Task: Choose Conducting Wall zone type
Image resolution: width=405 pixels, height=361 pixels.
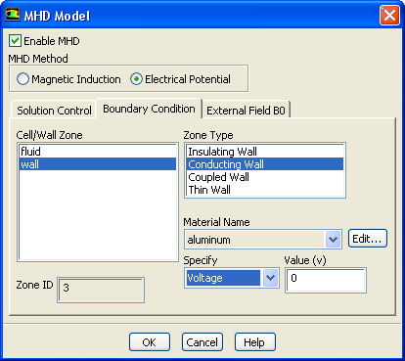Action: pyautogui.click(x=265, y=164)
